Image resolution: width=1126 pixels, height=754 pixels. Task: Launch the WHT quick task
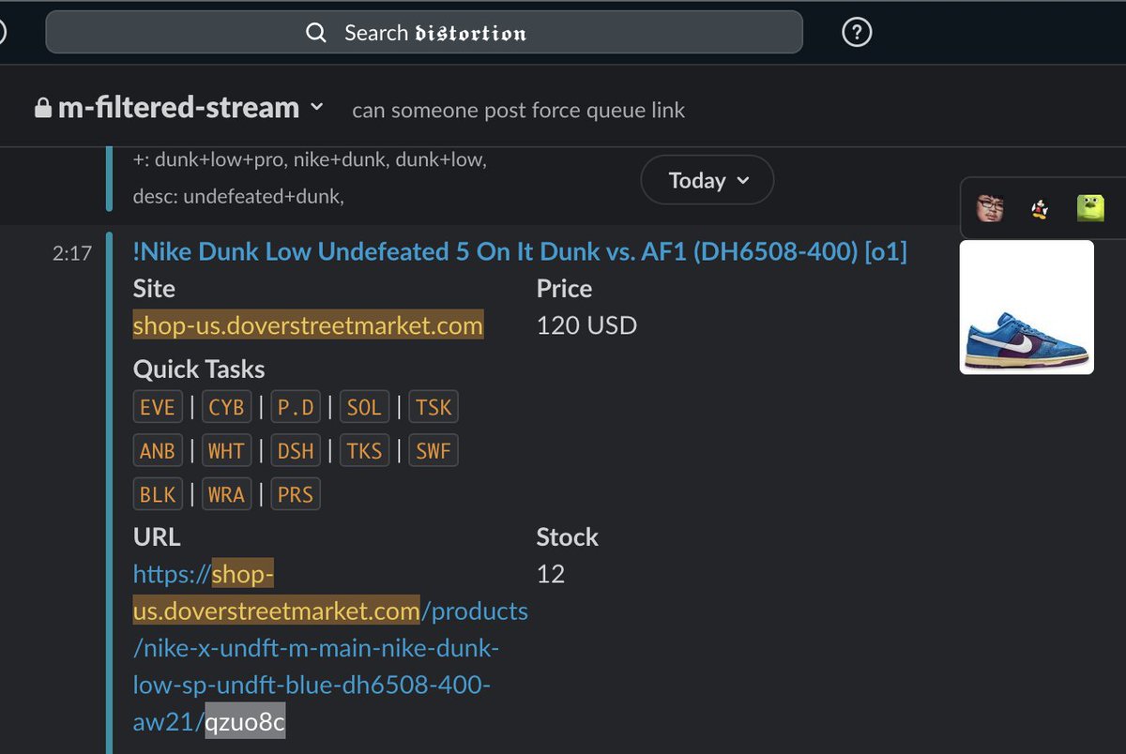[226, 451]
